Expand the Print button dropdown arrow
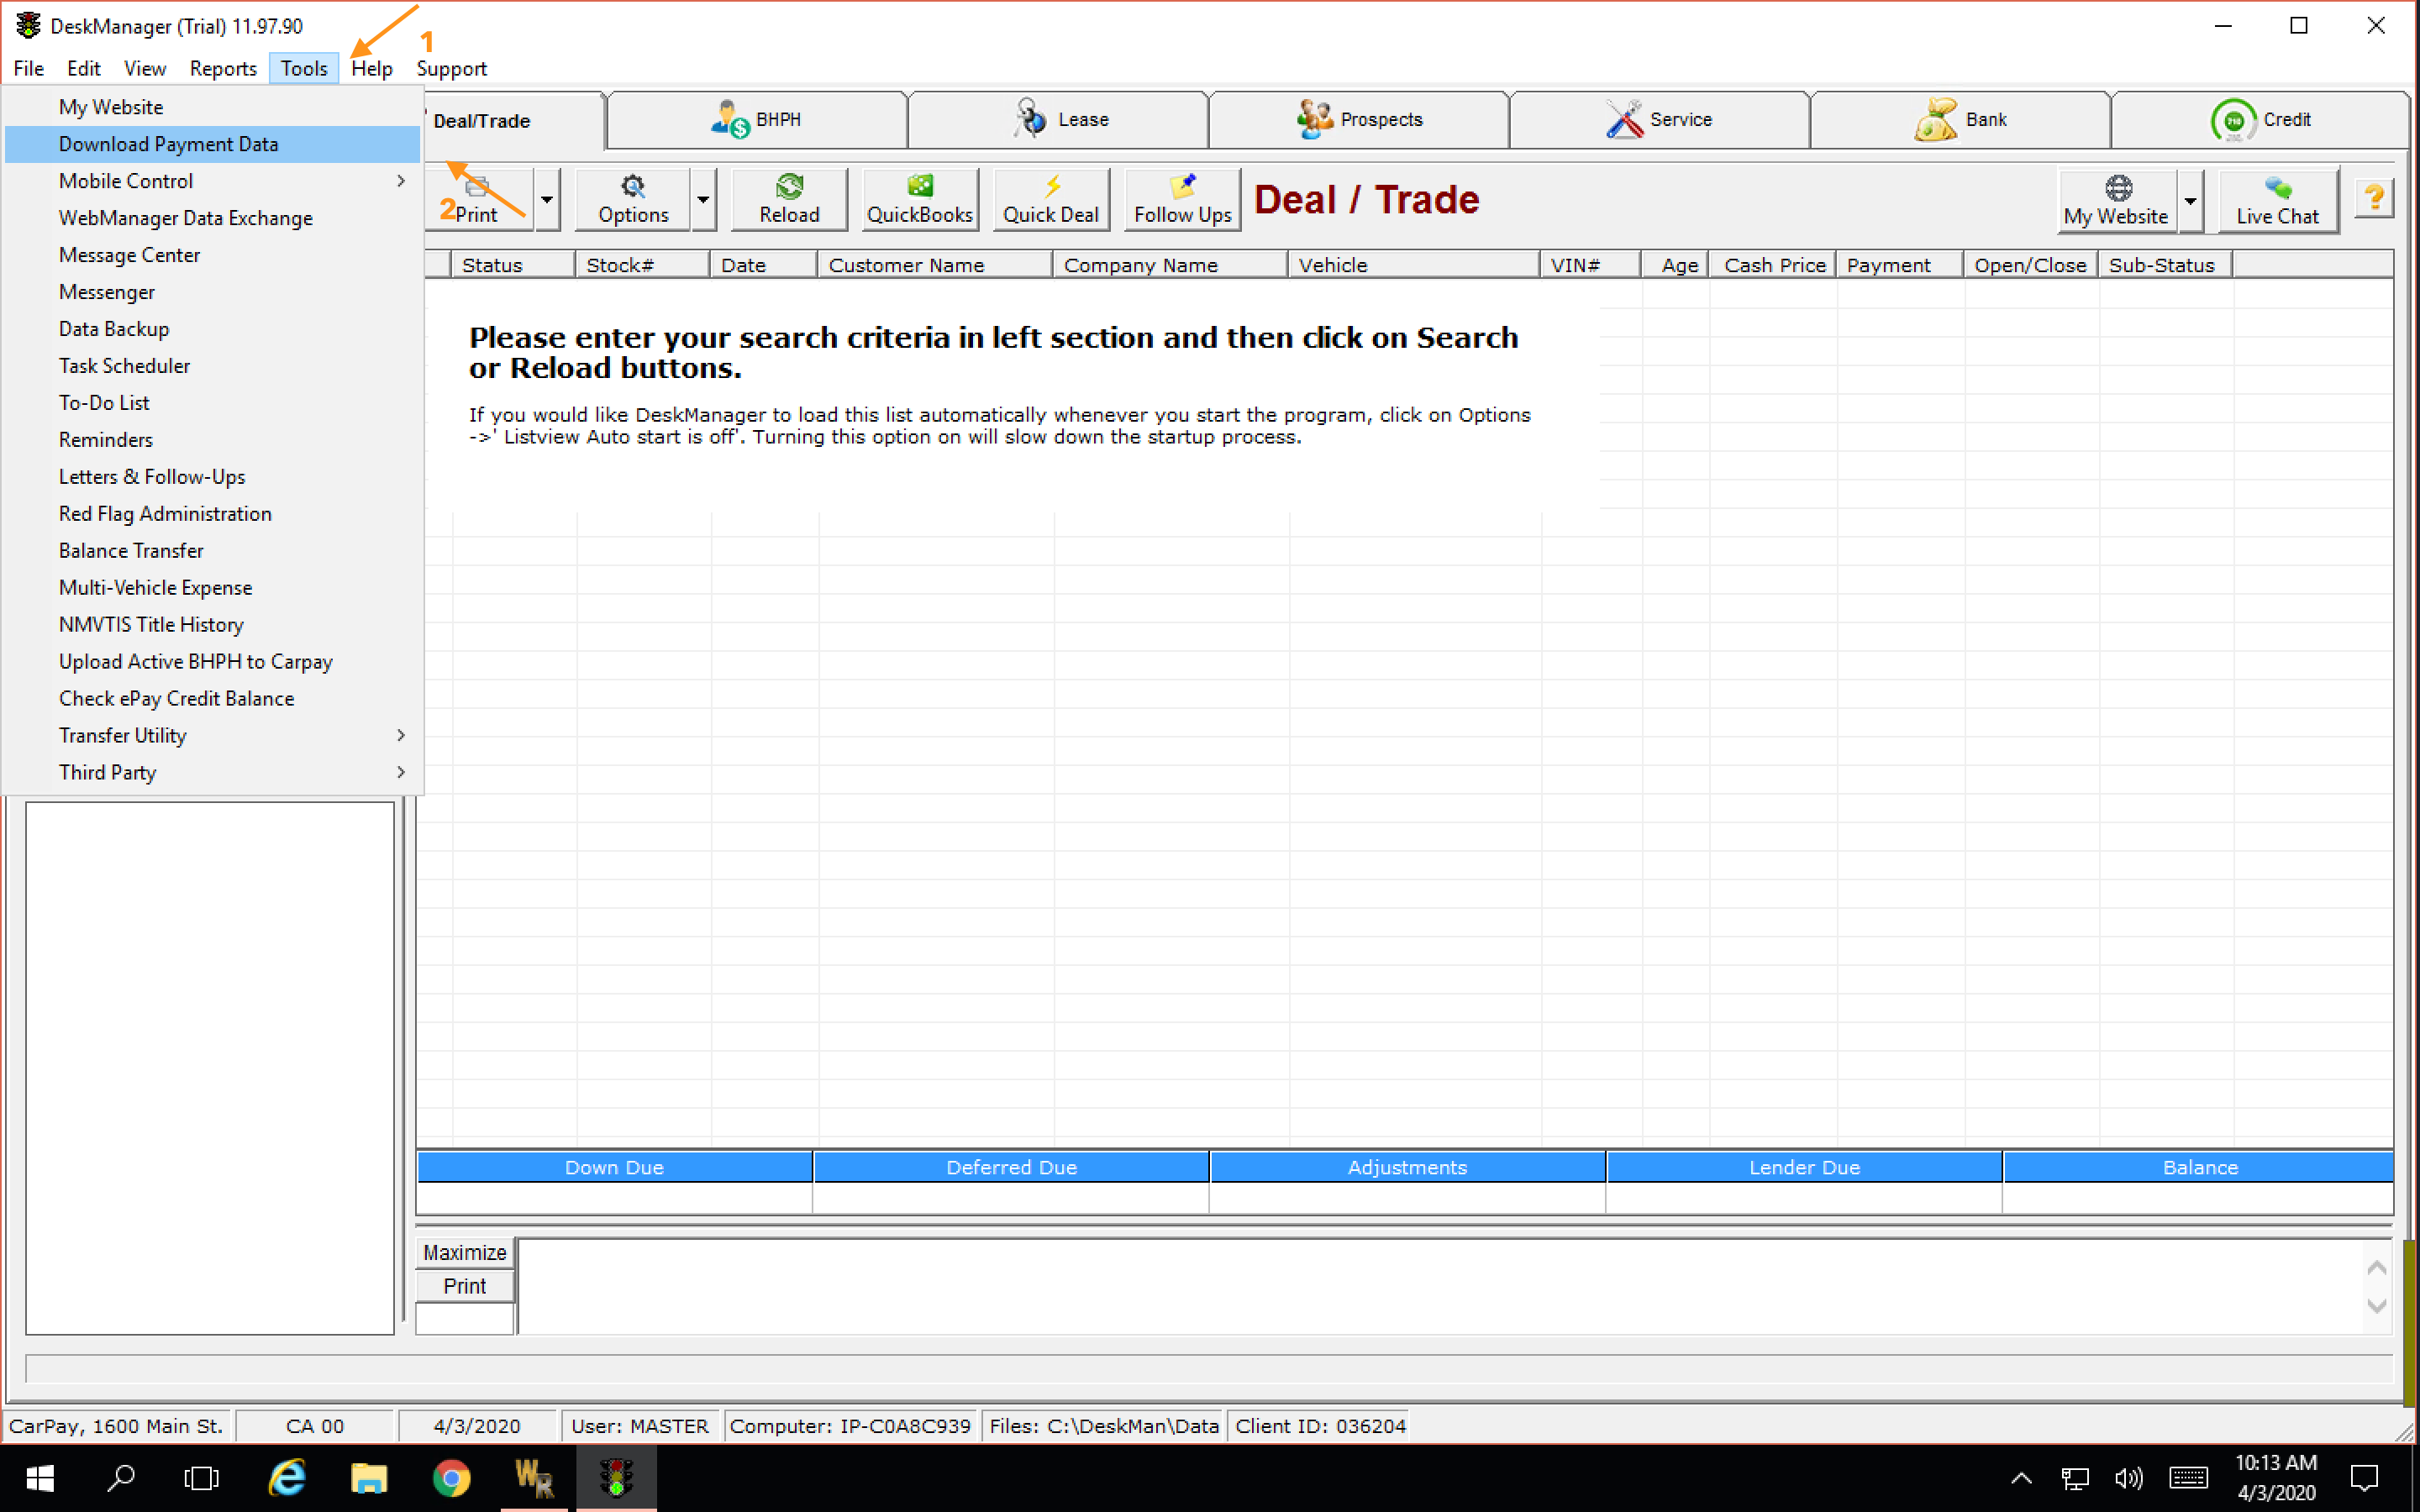Image resolution: width=2420 pixels, height=1512 pixels. (547, 200)
